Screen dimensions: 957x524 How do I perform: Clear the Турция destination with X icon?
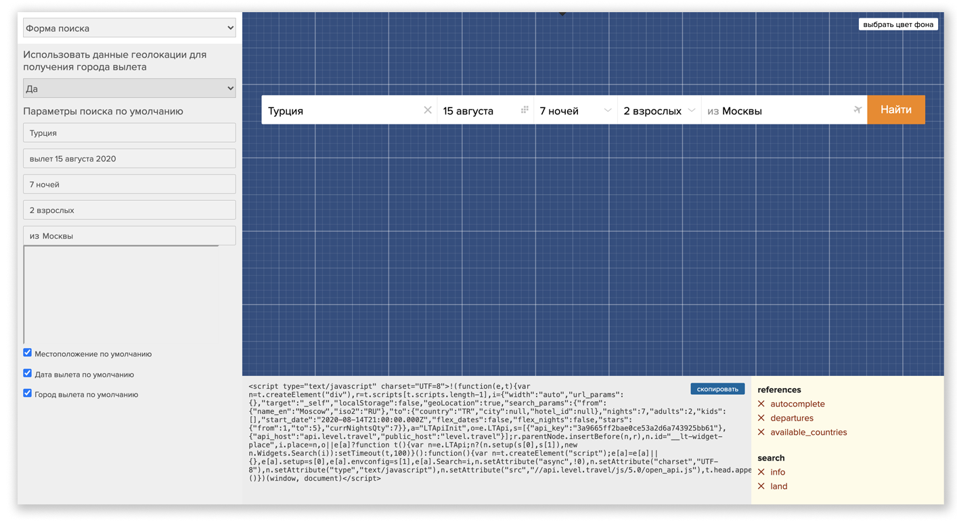[x=428, y=110]
